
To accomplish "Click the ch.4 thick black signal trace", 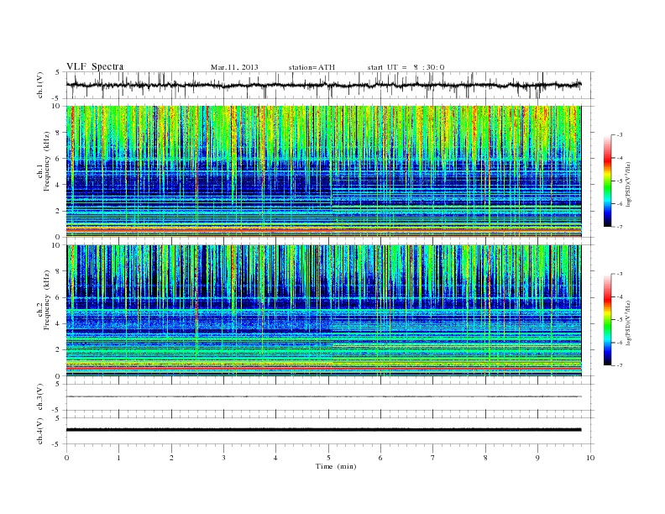I will 323,430.
